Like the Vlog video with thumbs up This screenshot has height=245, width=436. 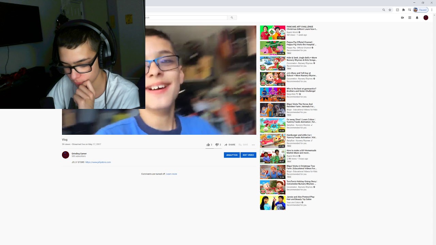coord(209,145)
